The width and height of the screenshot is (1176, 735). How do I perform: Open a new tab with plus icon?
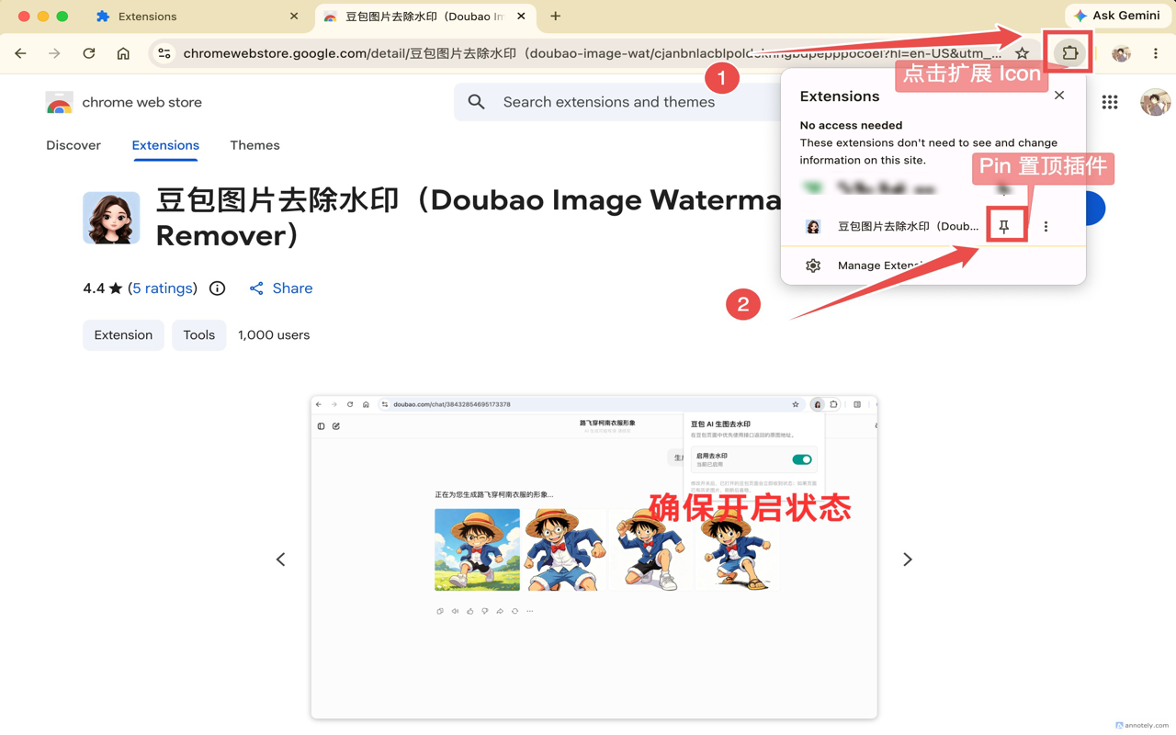pyautogui.click(x=555, y=16)
